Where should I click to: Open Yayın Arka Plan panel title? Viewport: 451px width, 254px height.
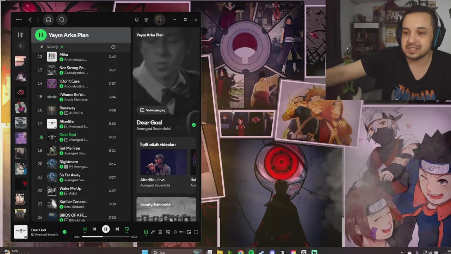click(150, 35)
